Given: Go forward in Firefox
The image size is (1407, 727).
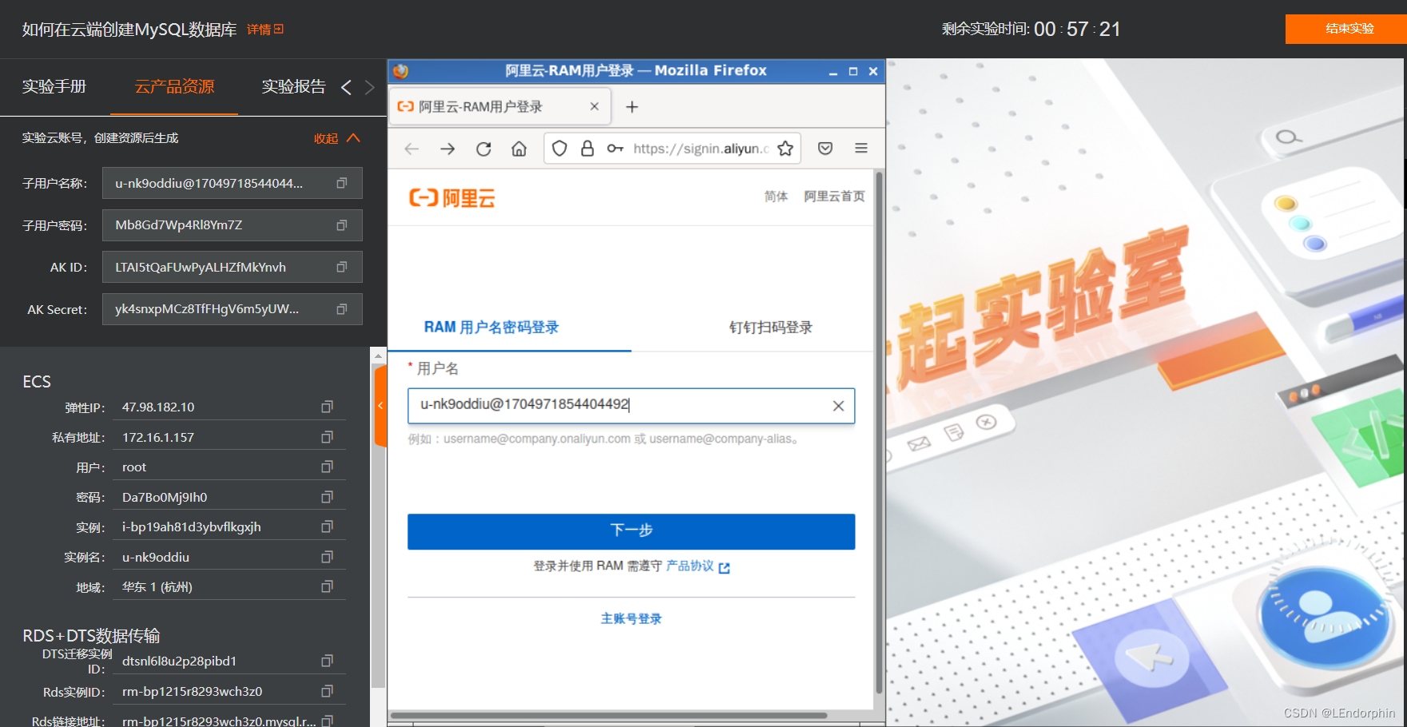Looking at the screenshot, I should [447, 149].
